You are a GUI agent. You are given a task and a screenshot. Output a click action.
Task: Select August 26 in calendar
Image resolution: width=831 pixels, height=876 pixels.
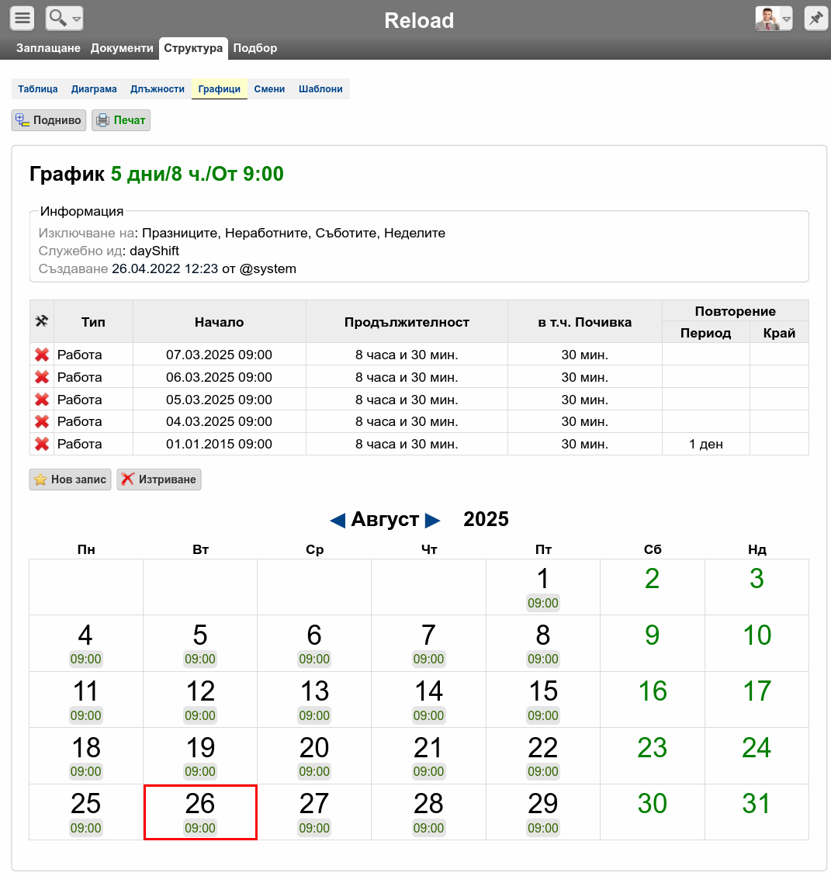tap(200, 812)
